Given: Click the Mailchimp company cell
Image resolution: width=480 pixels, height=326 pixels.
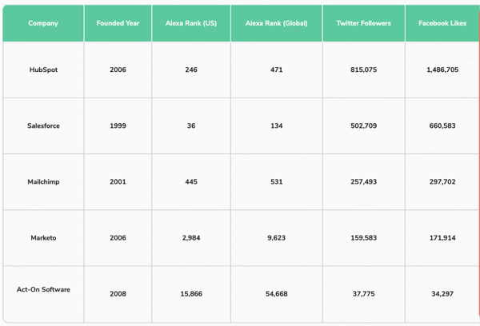Looking at the screenshot, I should [x=42, y=182].
